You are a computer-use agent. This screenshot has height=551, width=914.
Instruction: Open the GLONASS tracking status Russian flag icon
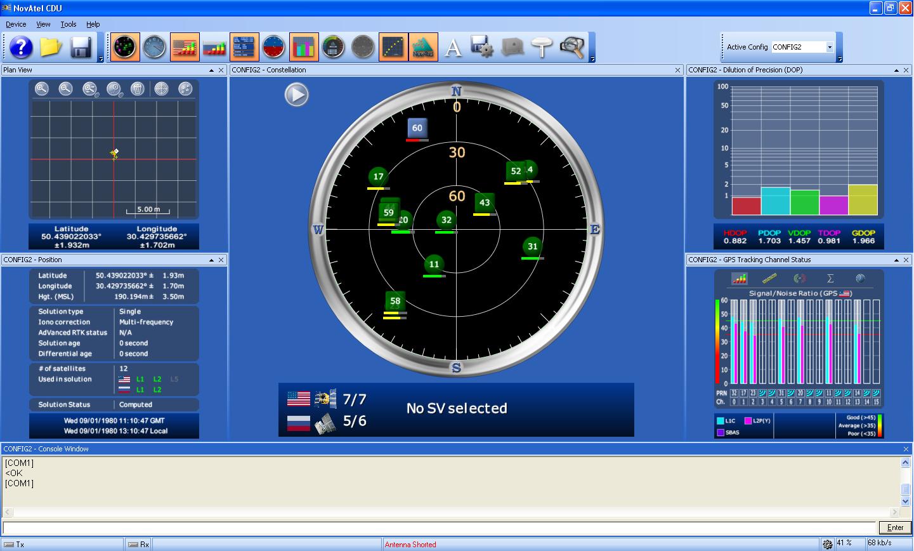pyautogui.click(x=214, y=47)
